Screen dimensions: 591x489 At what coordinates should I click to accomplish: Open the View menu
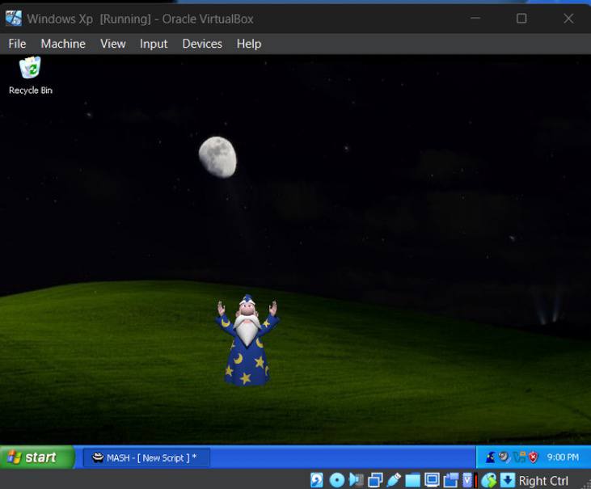coord(112,44)
